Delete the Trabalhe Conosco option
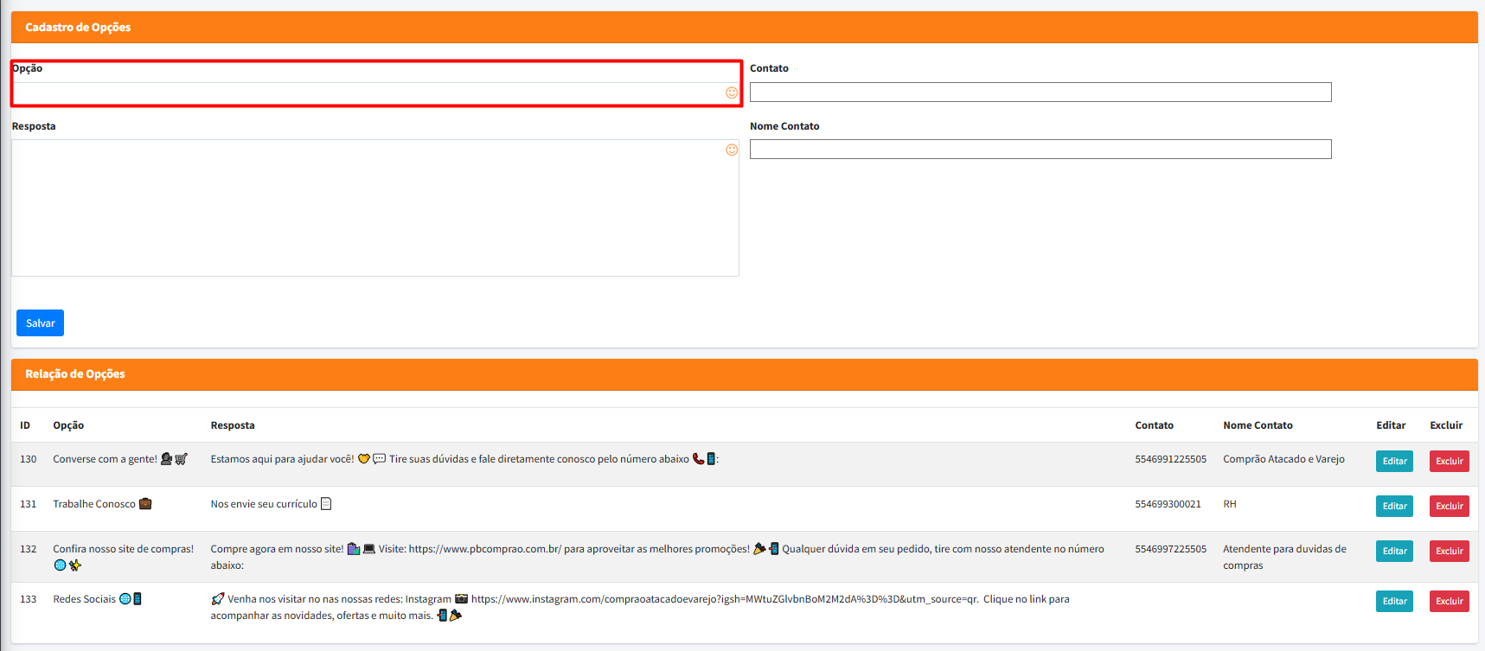 1449,507
